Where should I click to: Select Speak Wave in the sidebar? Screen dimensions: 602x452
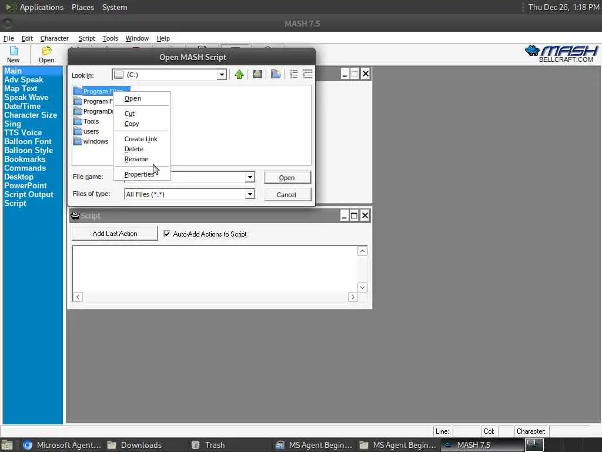(x=26, y=97)
